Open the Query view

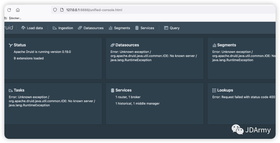(x=172, y=28)
